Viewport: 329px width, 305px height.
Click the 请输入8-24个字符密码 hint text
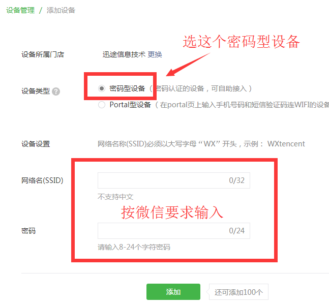(x=134, y=247)
